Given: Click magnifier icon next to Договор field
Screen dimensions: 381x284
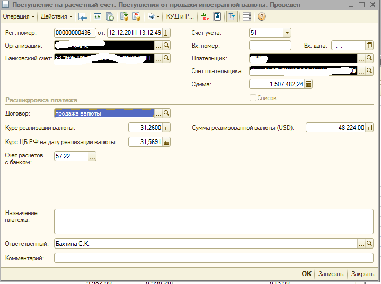Looking at the screenshot, I should [x=166, y=113].
